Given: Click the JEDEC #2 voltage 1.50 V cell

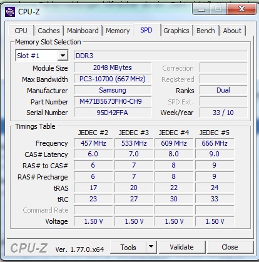Looking at the screenshot, I should click(x=93, y=221).
